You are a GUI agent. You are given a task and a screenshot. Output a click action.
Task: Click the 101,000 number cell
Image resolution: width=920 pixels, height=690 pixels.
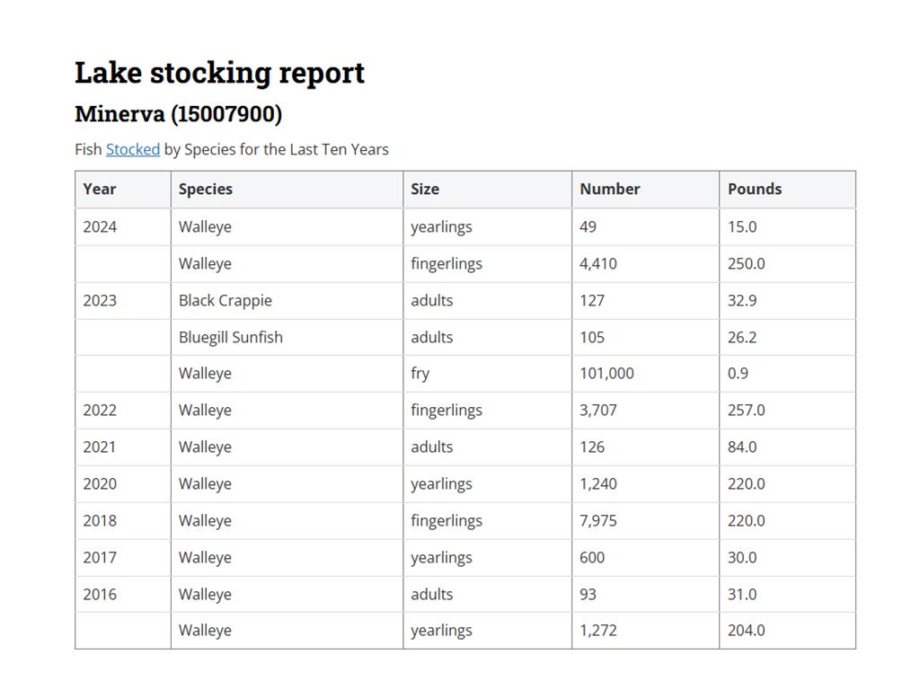coord(606,373)
